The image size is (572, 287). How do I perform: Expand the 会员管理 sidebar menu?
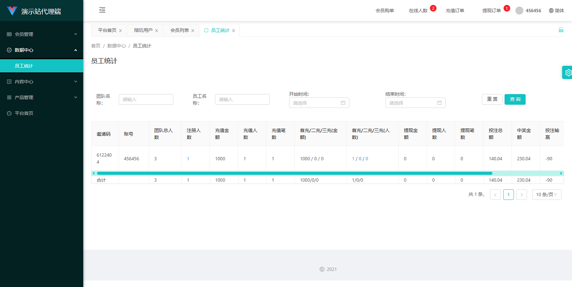click(x=42, y=34)
